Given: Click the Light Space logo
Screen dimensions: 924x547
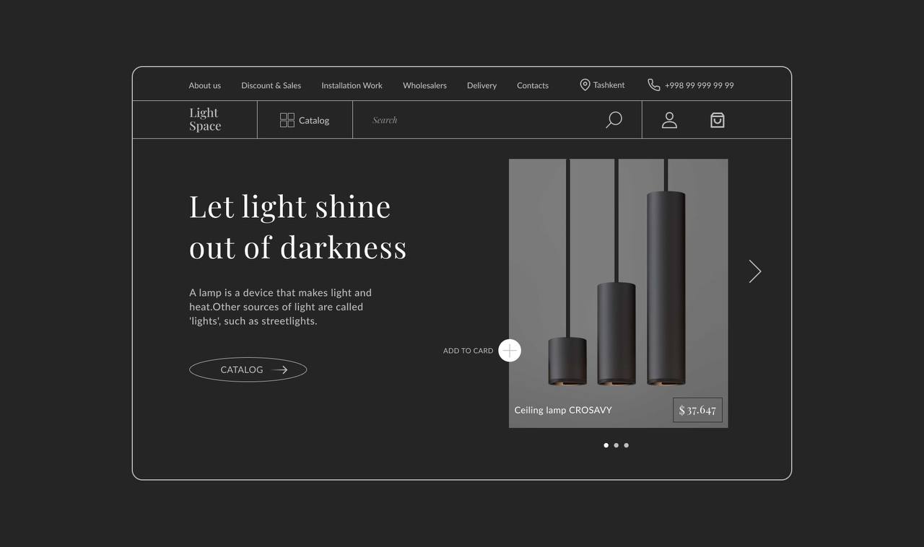Looking at the screenshot, I should (205, 119).
